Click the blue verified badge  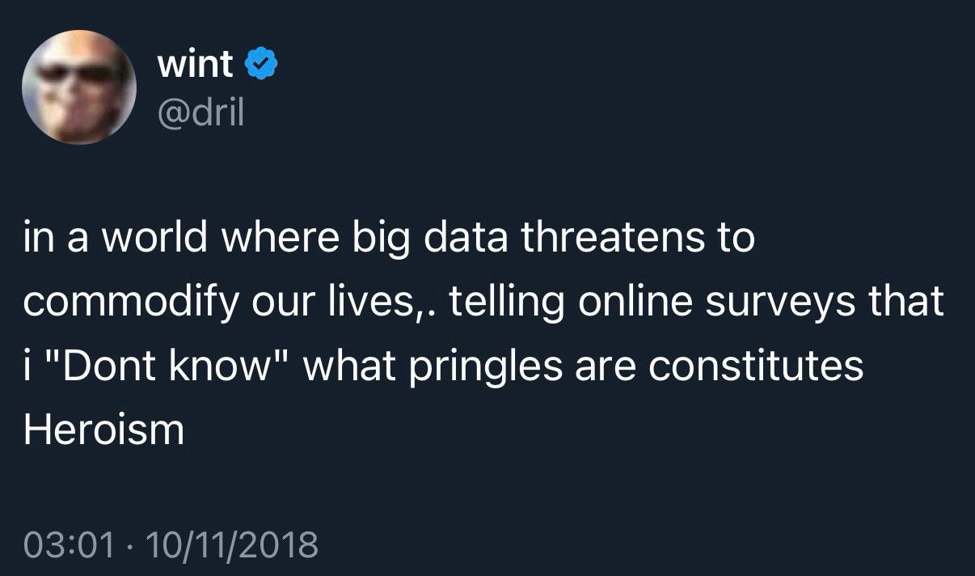[261, 64]
